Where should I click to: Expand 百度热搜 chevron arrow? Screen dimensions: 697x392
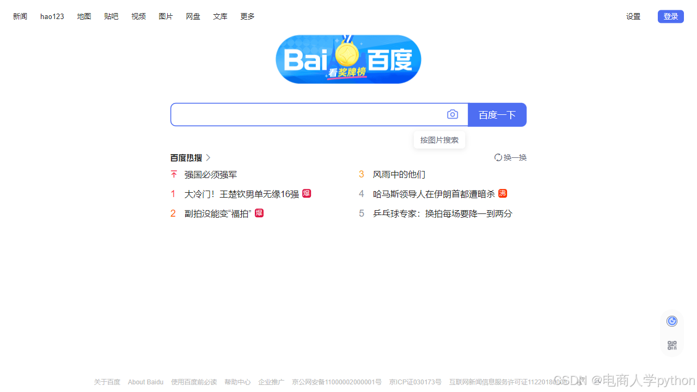point(208,157)
